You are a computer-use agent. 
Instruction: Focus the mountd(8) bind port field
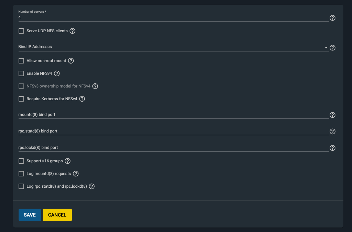(x=173, y=115)
